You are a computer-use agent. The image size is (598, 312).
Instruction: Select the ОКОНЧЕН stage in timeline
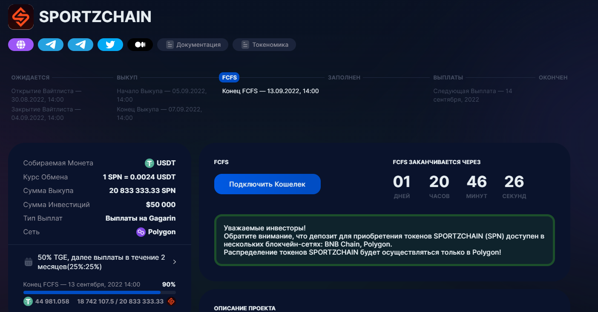click(553, 78)
